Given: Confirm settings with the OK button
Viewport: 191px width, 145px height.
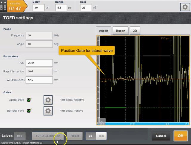Looking at the screenshot, I should point(181,136).
